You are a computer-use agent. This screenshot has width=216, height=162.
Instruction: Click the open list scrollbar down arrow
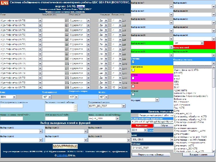[x=214, y=151]
